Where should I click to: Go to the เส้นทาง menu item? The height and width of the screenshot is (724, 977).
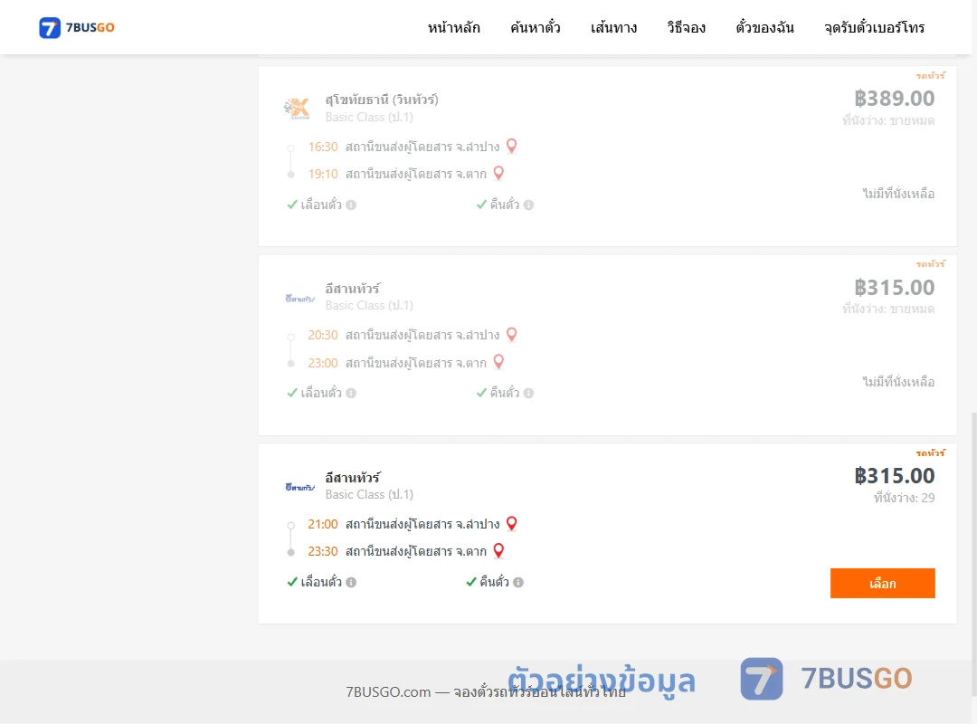(613, 27)
